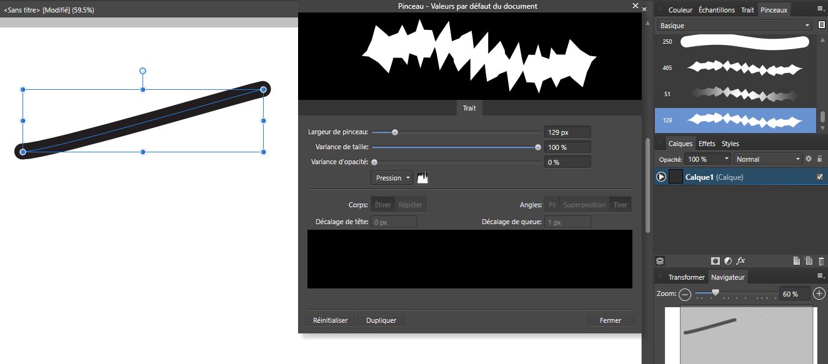
Task: Click the Fermer button
Action: pyautogui.click(x=611, y=320)
